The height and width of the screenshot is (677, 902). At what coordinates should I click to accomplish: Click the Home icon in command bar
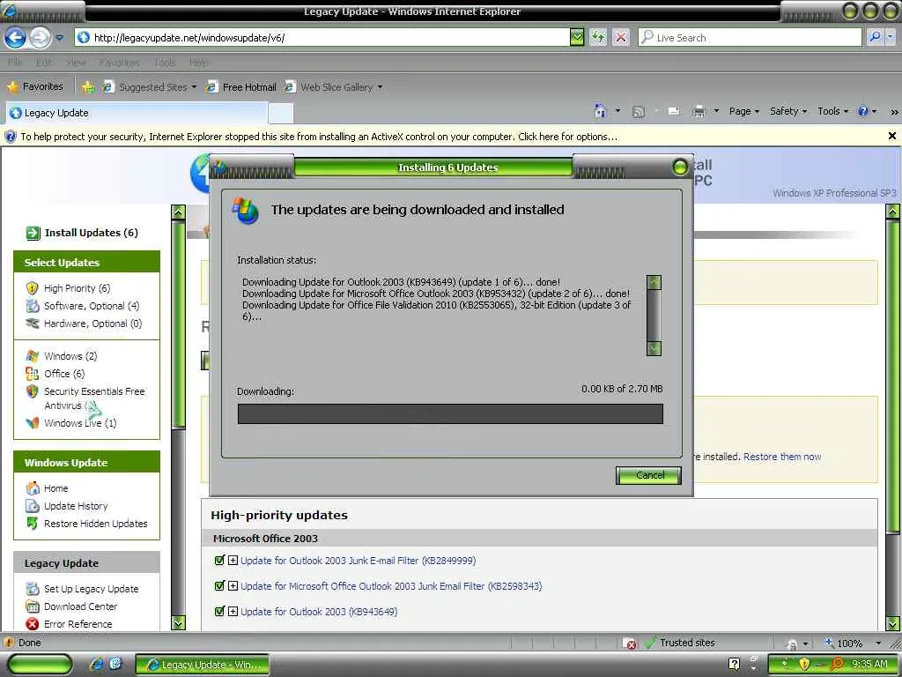600,111
